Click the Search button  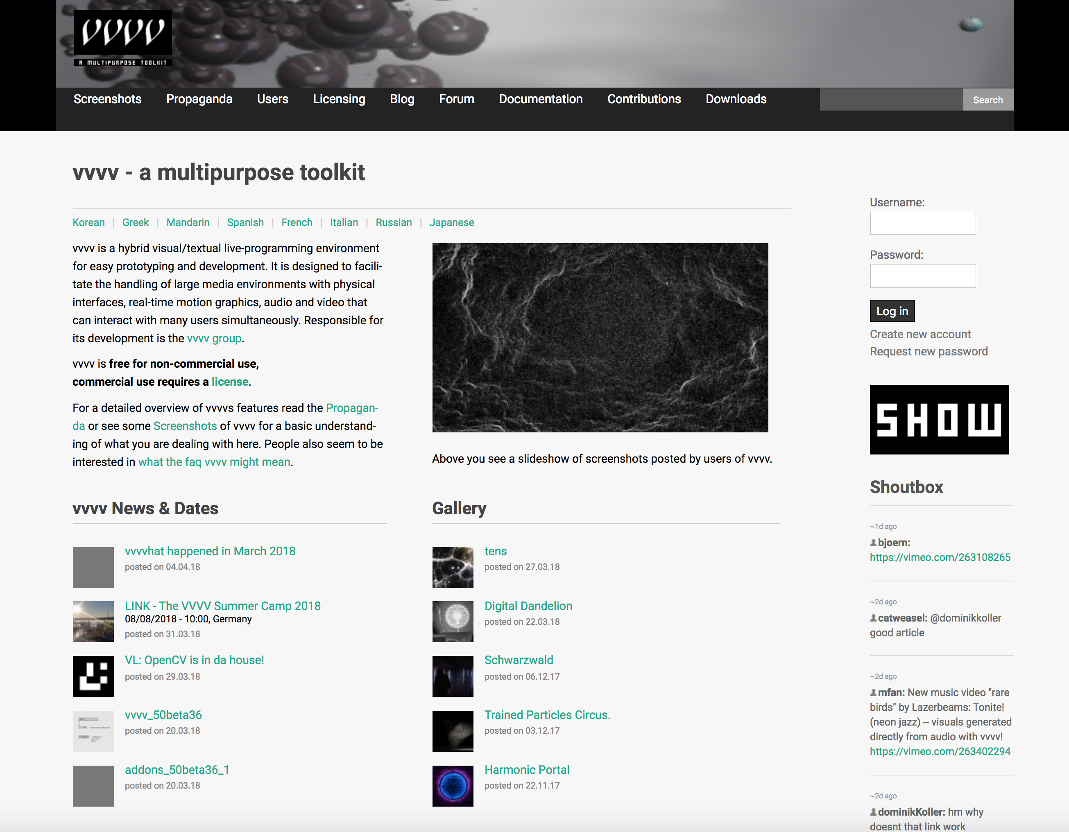tap(988, 100)
